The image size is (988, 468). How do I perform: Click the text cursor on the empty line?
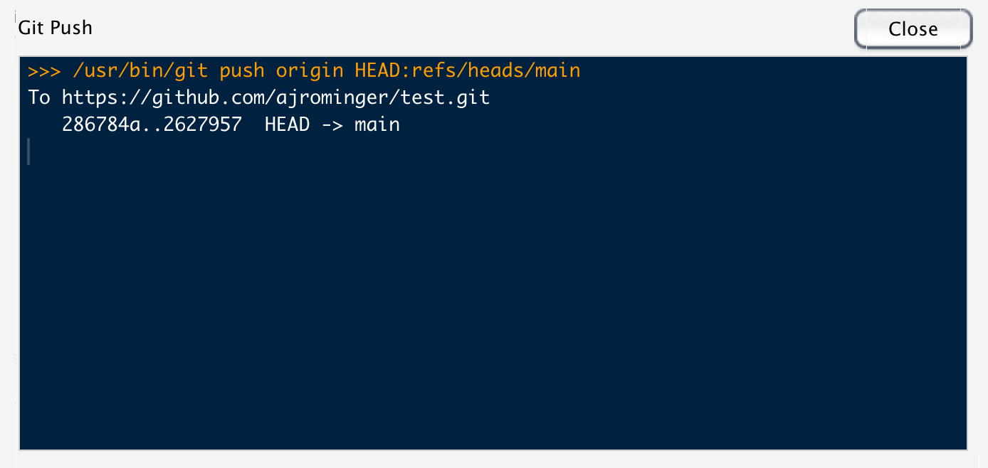click(x=29, y=151)
